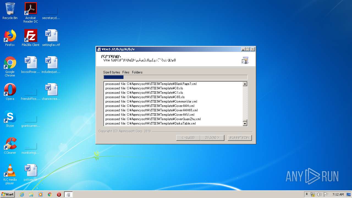352x198 pixels.
Task: Launch Acrobat Reader DC from the desktop
Action: (31, 13)
